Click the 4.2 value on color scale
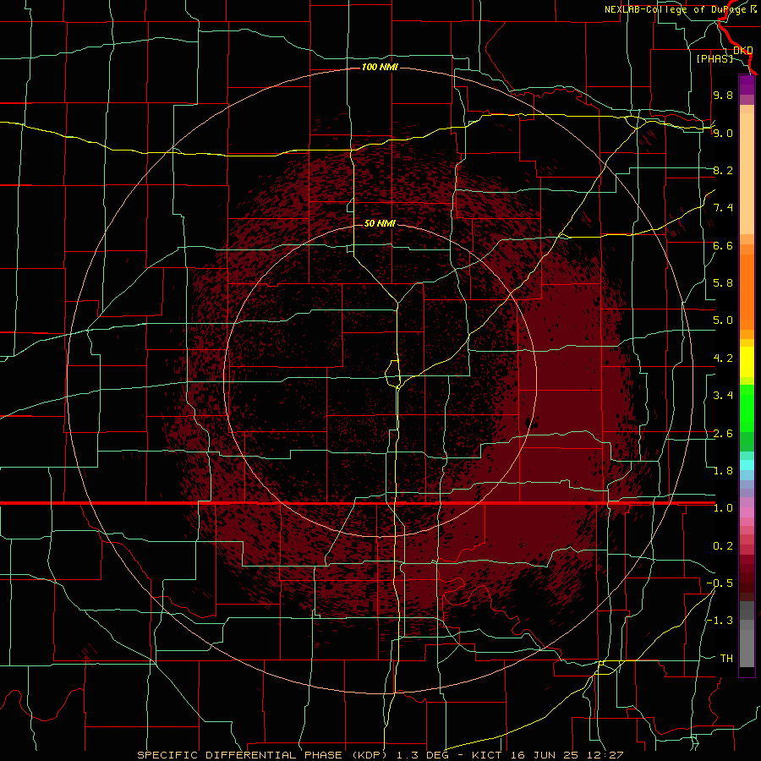This screenshot has width=761, height=761. (723, 359)
